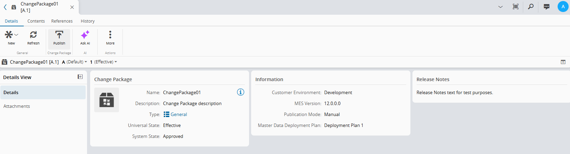The width and height of the screenshot is (570, 154).
Task: Click the 'Development' environment value
Action: pos(338,92)
